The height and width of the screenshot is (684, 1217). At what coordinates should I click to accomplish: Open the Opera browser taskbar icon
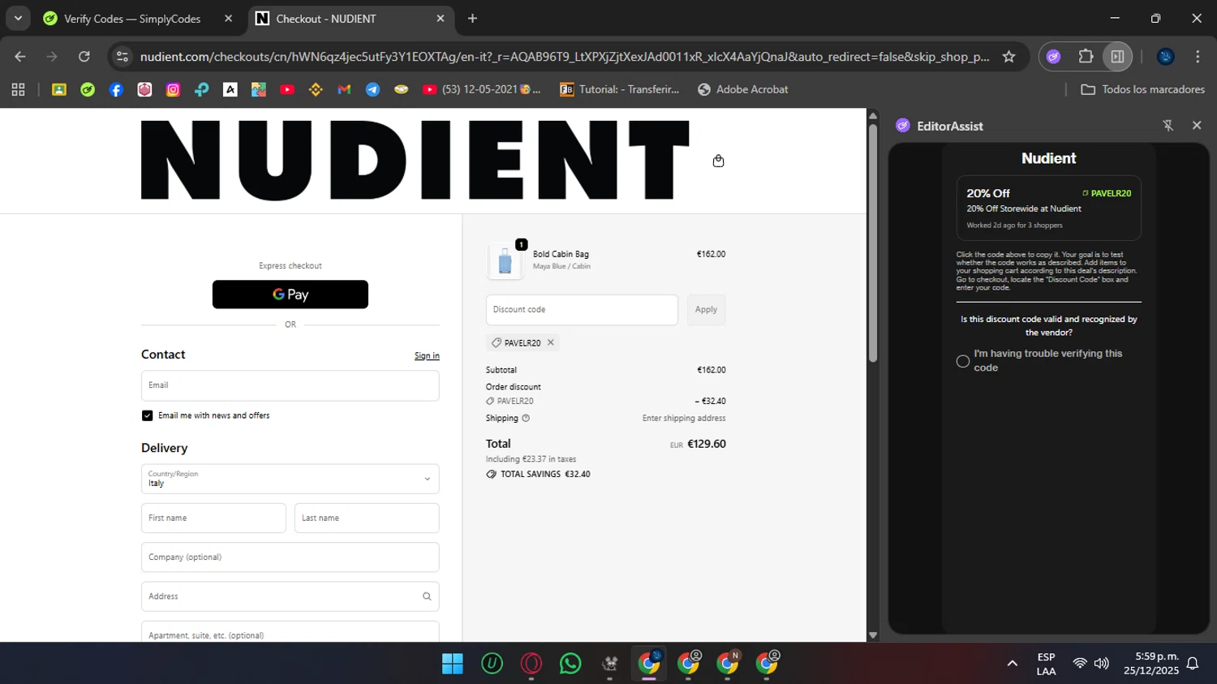click(x=531, y=664)
